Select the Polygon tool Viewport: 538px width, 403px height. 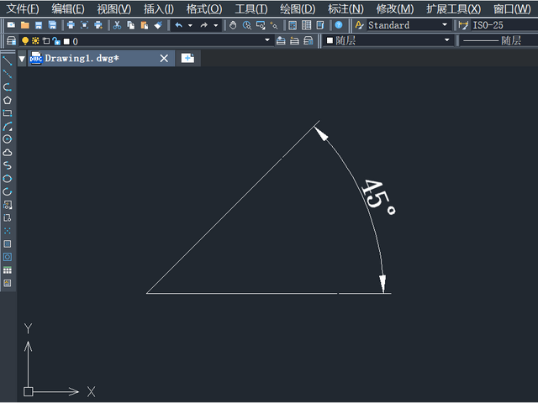point(8,100)
